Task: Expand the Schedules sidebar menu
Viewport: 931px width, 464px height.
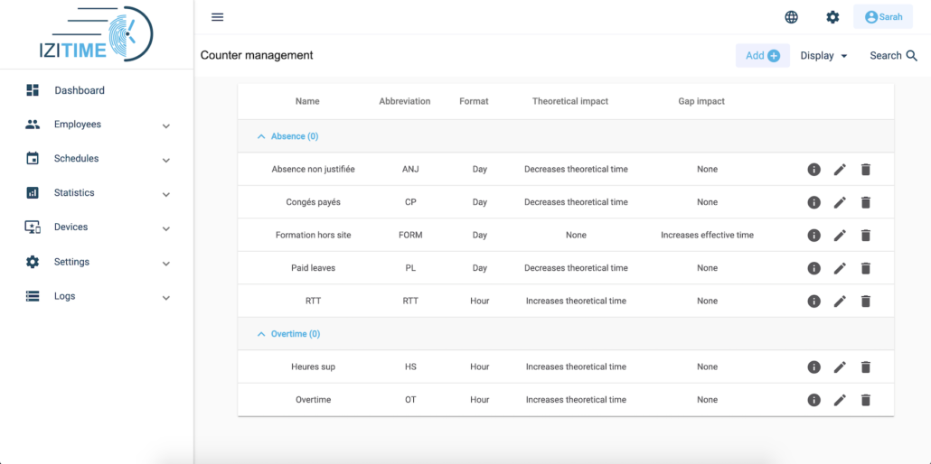Action: click(x=98, y=159)
